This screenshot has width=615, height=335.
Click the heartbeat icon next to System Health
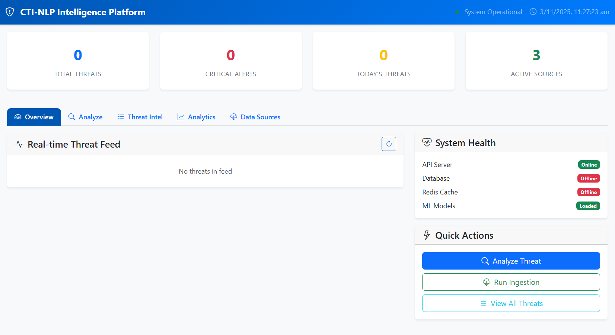427,143
